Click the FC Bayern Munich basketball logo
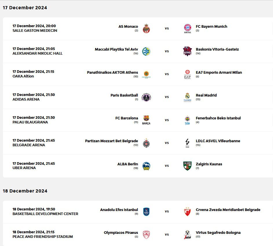Screen dimensions: 273x246 tap(188, 29)
